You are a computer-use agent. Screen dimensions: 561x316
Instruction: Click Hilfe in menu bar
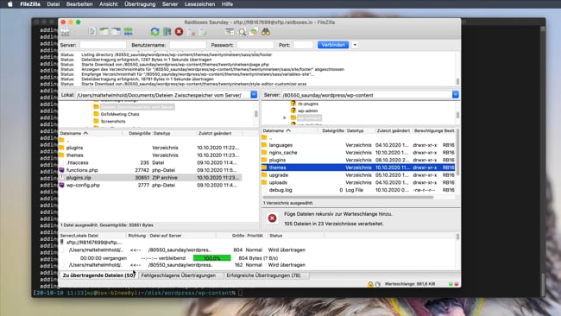point(227,4)
